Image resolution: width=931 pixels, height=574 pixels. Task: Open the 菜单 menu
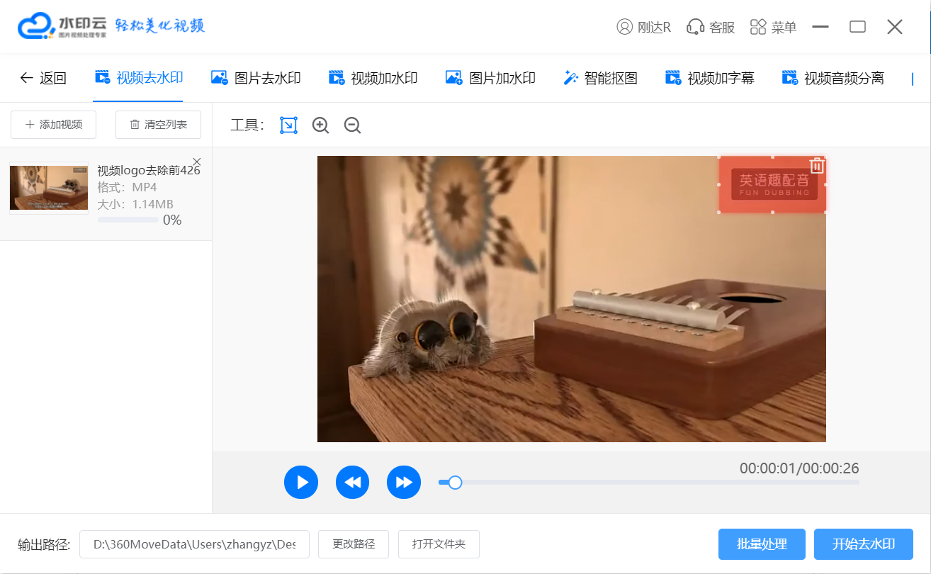pyautogui.click(x=773, y=28)
